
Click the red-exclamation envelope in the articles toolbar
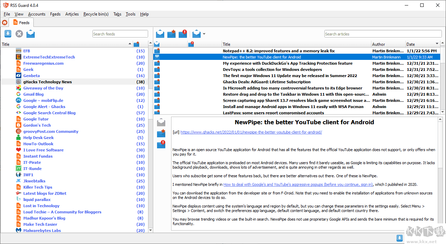pyautogui.click(x=183, y=34)
